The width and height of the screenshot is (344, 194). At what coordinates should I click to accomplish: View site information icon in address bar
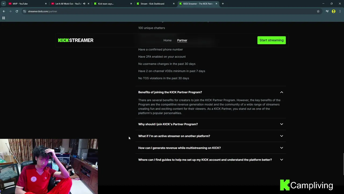pos(24,11)
